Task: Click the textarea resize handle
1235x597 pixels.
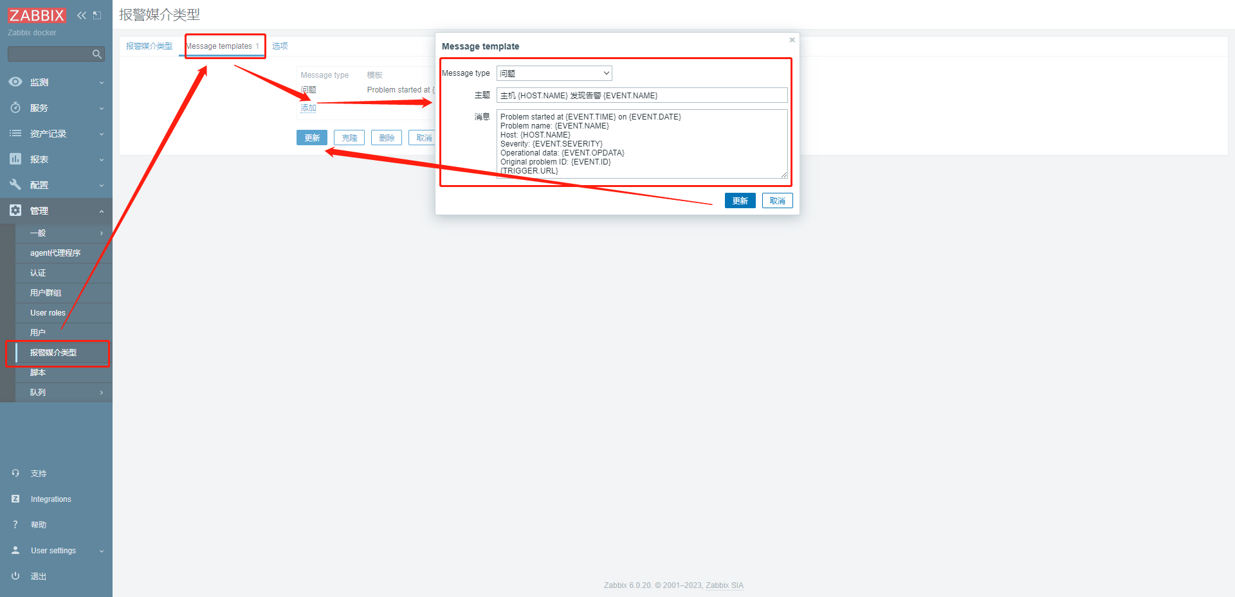Action: pyautogui.click(x=783, y=175)
